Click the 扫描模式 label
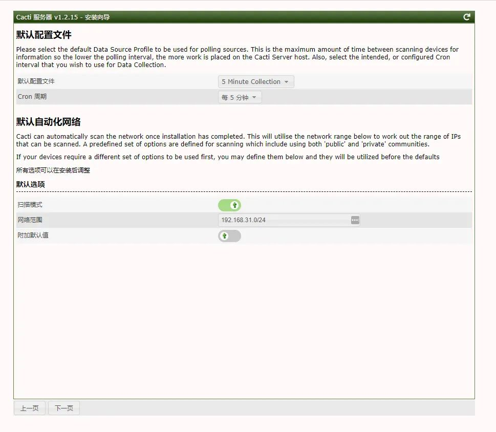The width and height of the screenshot is (496, 432). click(x=30, y=205)
